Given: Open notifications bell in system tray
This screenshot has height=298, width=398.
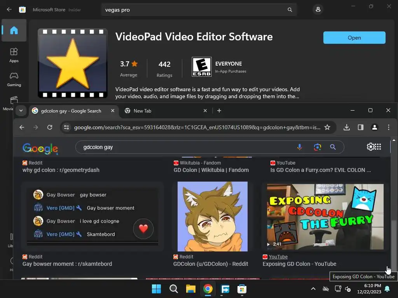Looking at the screenshot, I should click(388, 289).
